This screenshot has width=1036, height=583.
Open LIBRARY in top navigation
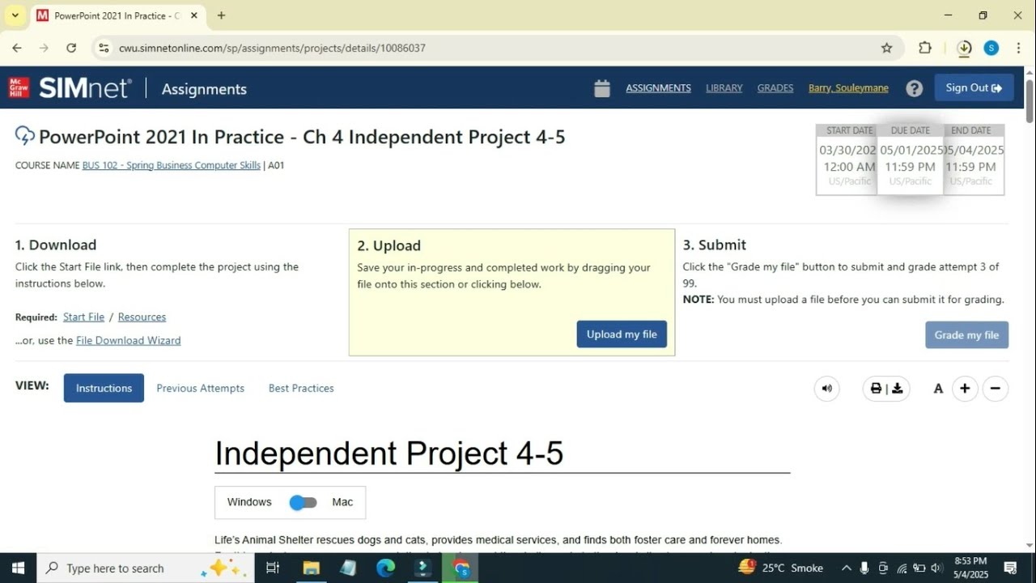click(724, 87)
